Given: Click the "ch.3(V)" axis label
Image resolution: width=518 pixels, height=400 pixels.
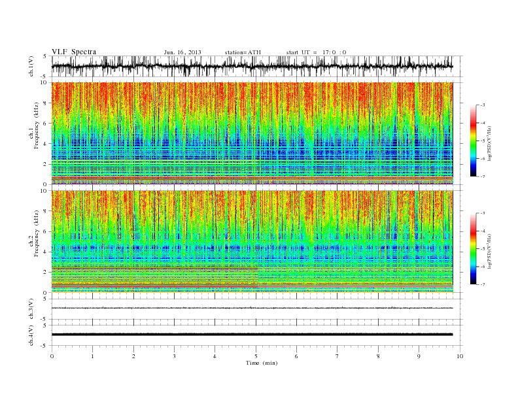Looking at the screenshot, I should pyautogui.click(x=31, y=310).
